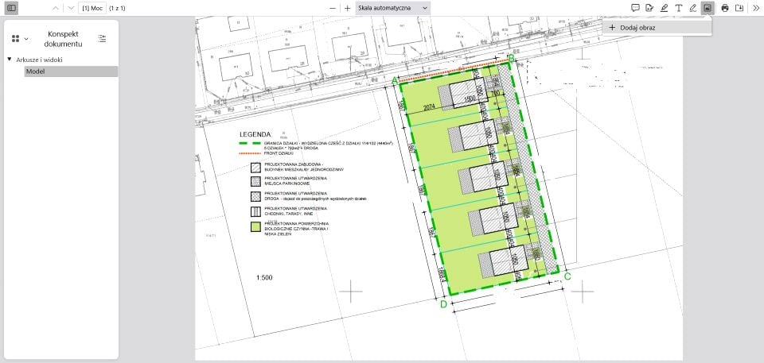Viewport: 764px width, 363px height.
Task: Select the text annotation tool
Action: click(678, 8)
